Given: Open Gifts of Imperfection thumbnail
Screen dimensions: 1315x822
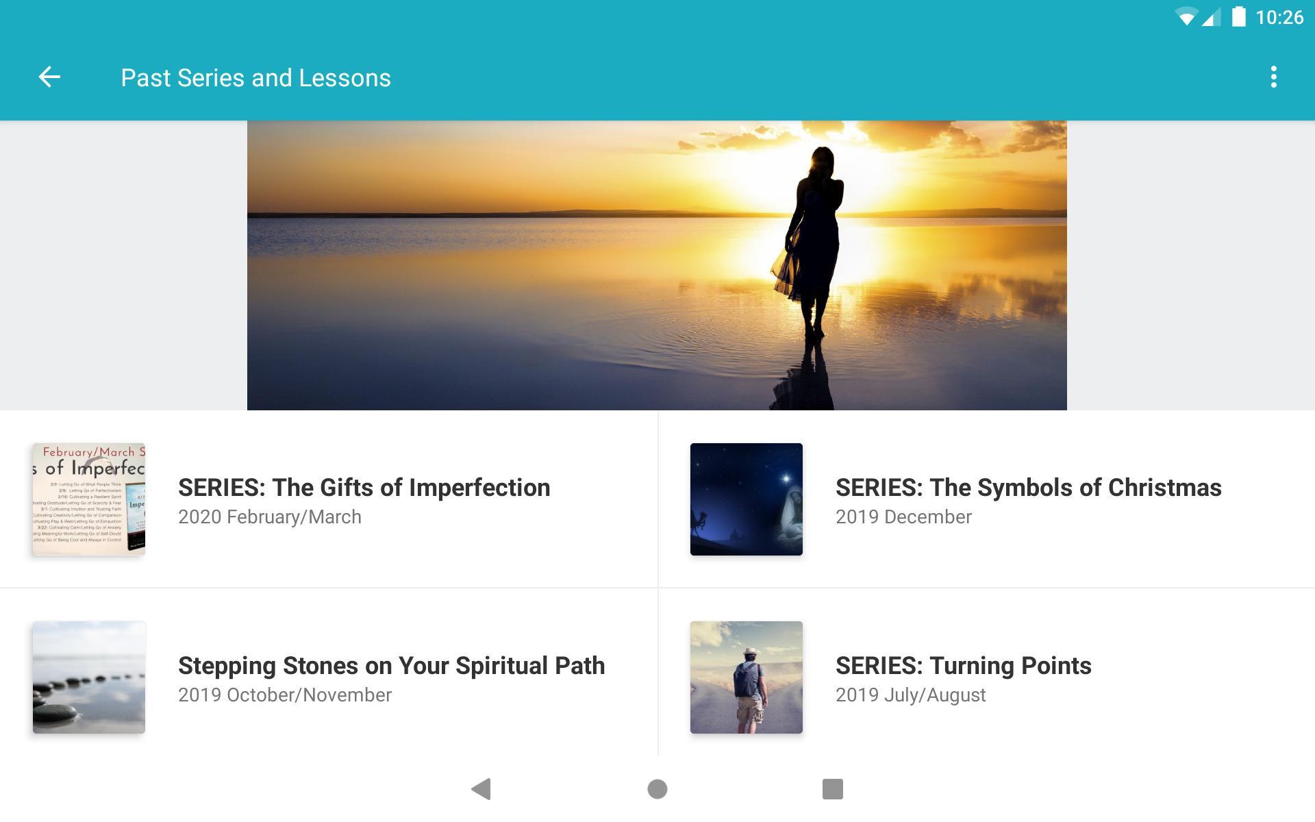Looking at the screenshot, I should tap(89, 499).
